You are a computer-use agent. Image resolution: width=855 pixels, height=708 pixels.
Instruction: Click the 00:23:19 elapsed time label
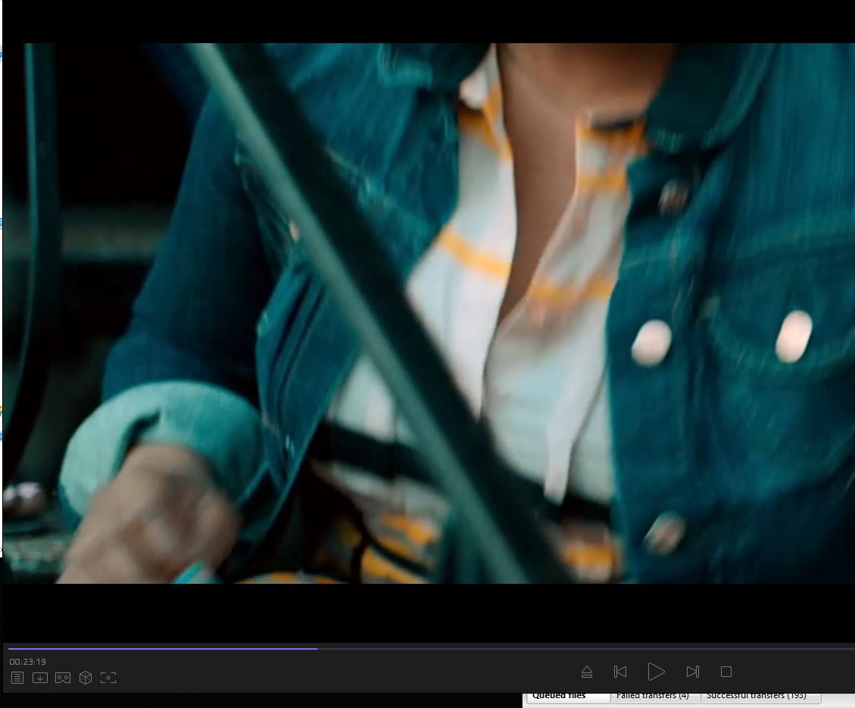[28, 662]
